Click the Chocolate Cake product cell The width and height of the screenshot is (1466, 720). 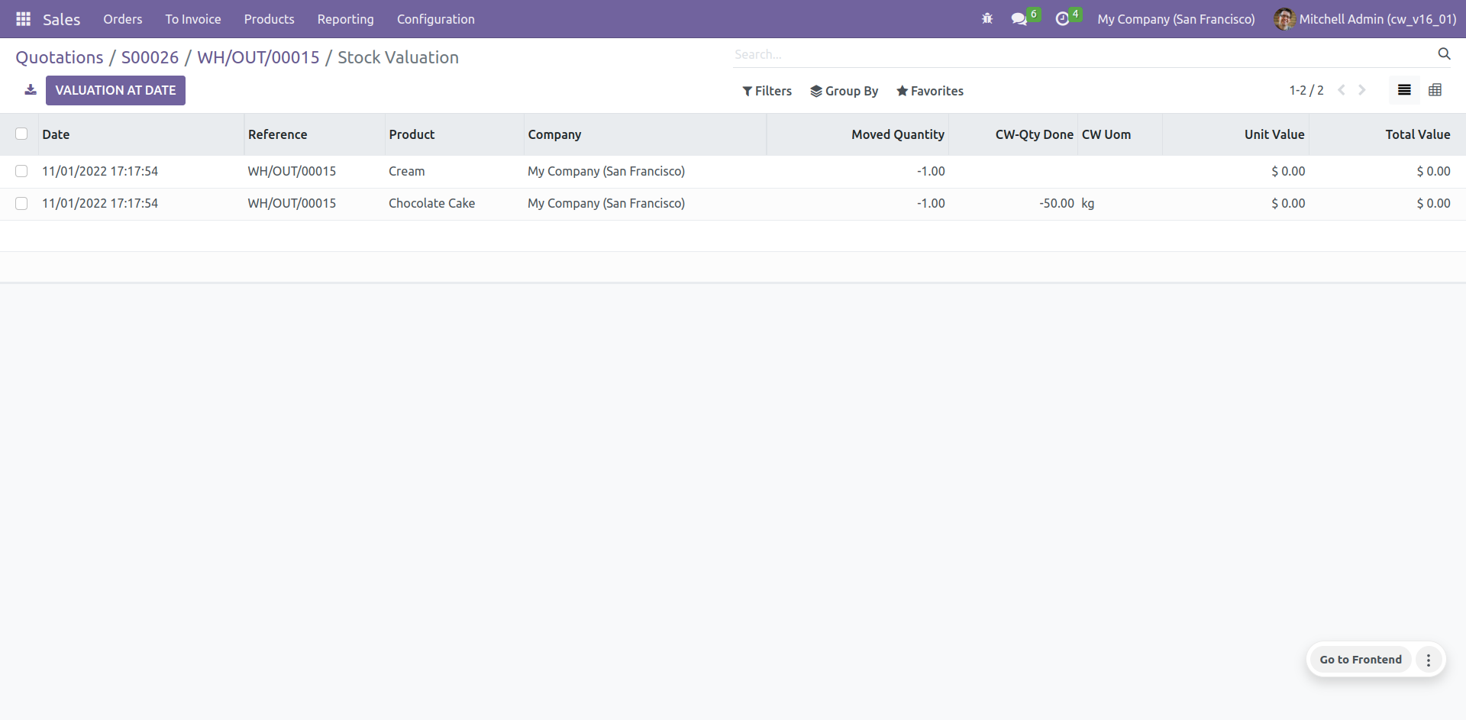coord(454,203)
